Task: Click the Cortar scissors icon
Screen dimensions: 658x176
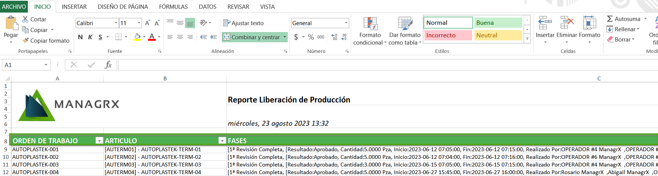Action: [x=26, y=19]
